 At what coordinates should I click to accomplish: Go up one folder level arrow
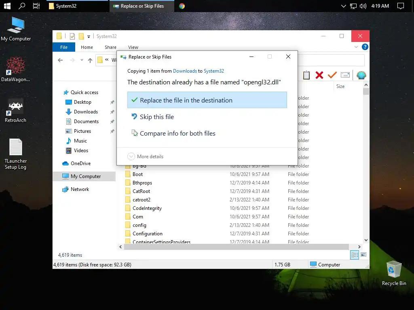coord(90,61)
